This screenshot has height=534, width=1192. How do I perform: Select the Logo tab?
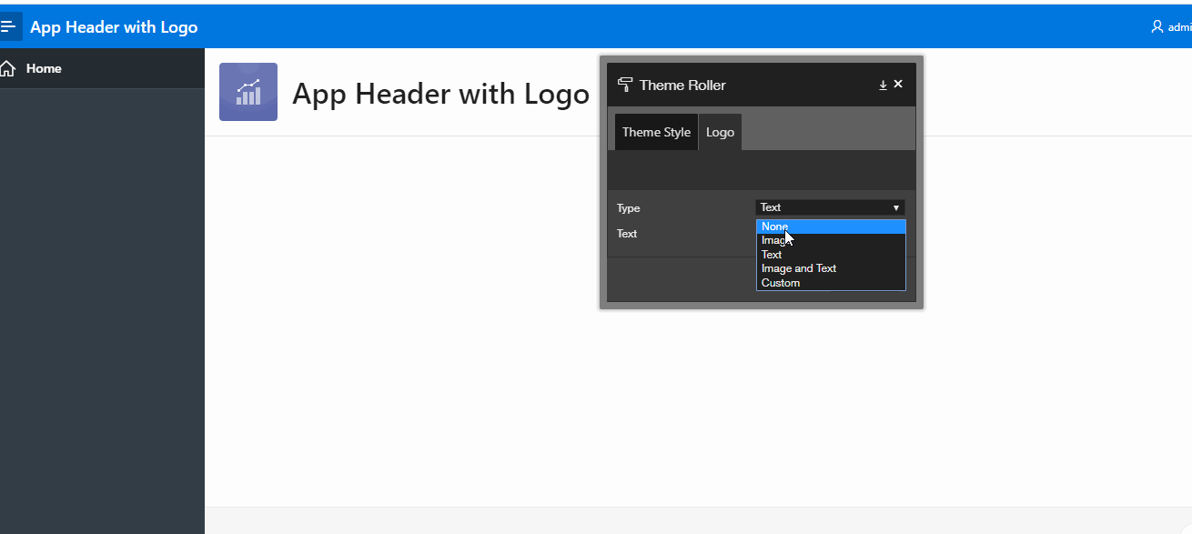click(x=720, y=132)
